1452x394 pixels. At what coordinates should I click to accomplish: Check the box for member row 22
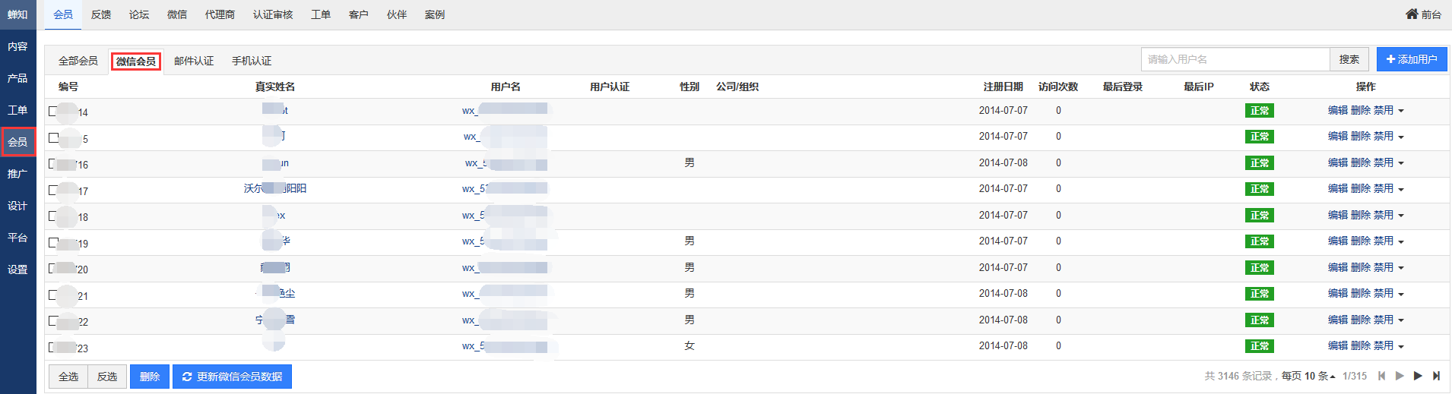point(53,320)
